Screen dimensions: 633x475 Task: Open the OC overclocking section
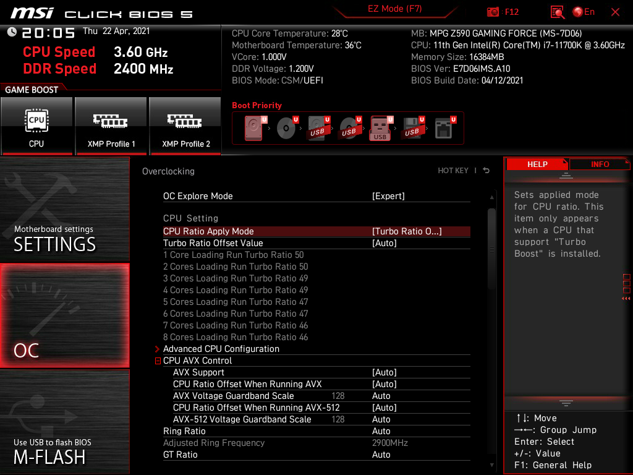tap(64, 315)
